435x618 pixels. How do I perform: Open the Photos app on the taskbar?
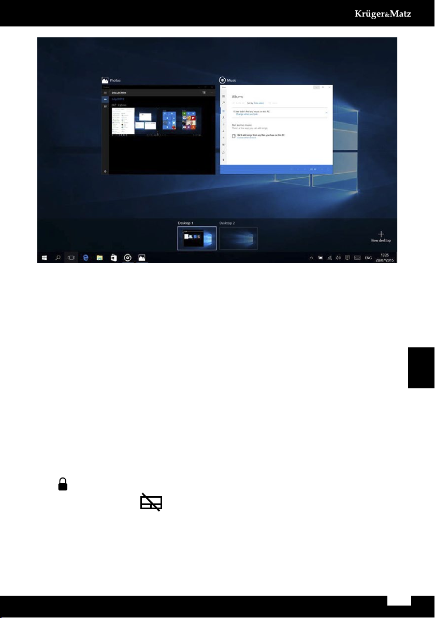[x=142, y=258]
